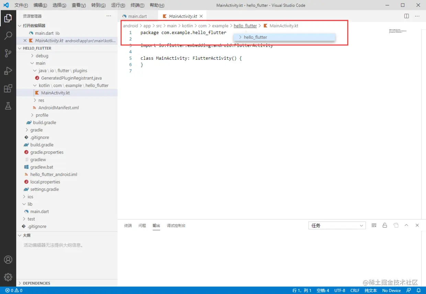426x294 pixels.
Task: Open the 文件(F) menu
Action: click(x=21, y=5)
